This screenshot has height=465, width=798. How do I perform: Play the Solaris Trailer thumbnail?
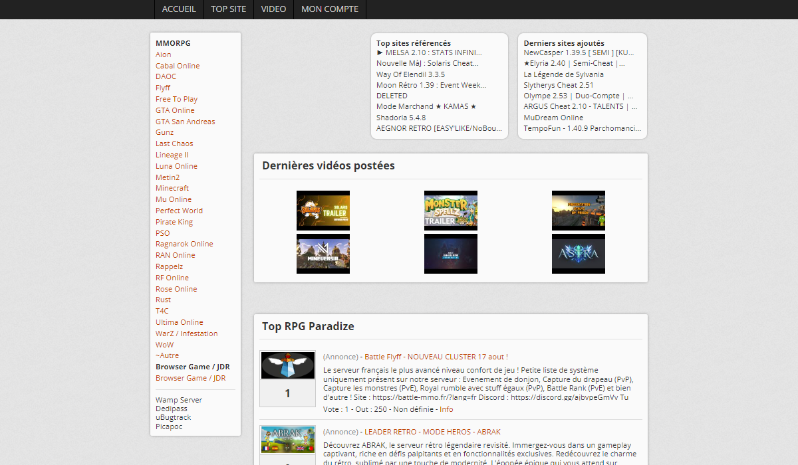tap(323, 210)
